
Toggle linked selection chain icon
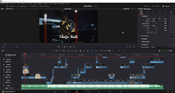click(84, 51)
